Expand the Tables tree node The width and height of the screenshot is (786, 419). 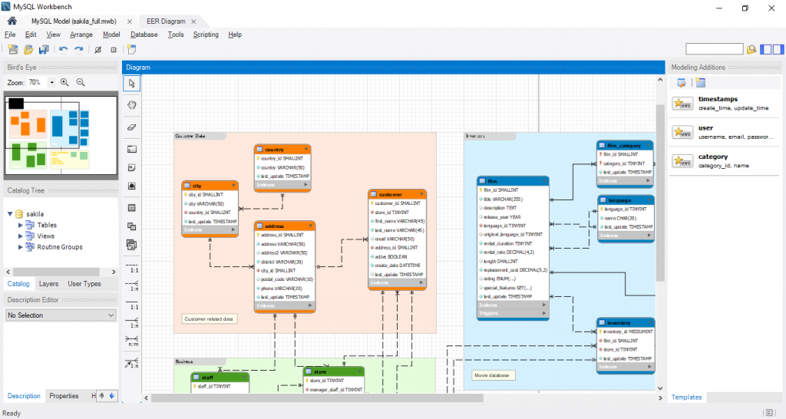click(19, 225)
